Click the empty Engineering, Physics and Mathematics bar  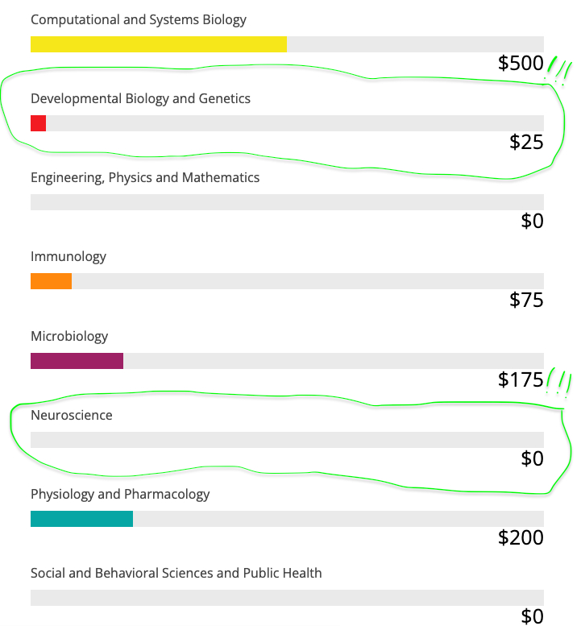(x=287, y=202)
